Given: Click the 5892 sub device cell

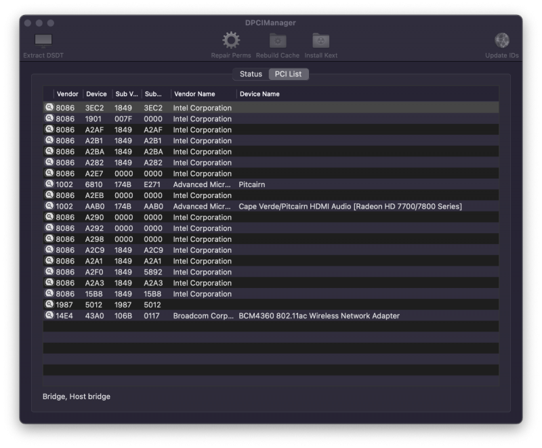Looking at the screenshot, I should [x=153, y=272].
